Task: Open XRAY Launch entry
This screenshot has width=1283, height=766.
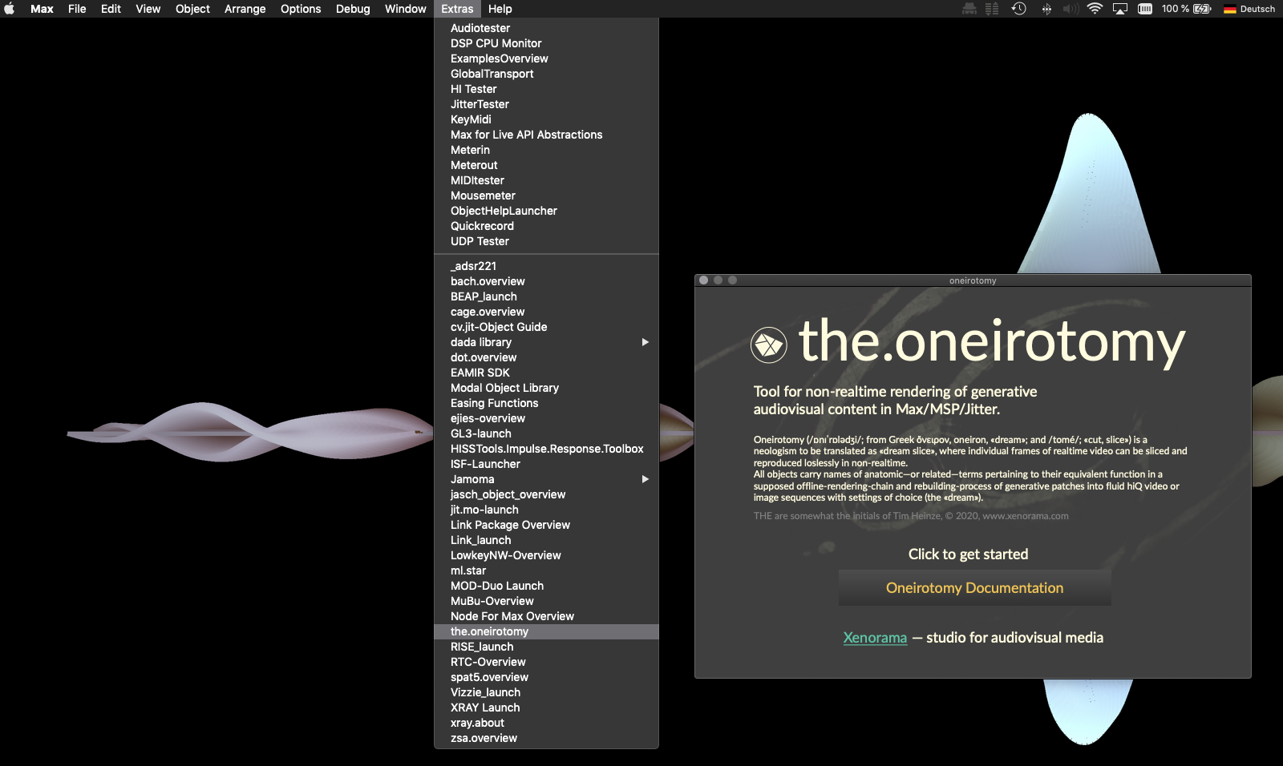Action: pos(546,708)
